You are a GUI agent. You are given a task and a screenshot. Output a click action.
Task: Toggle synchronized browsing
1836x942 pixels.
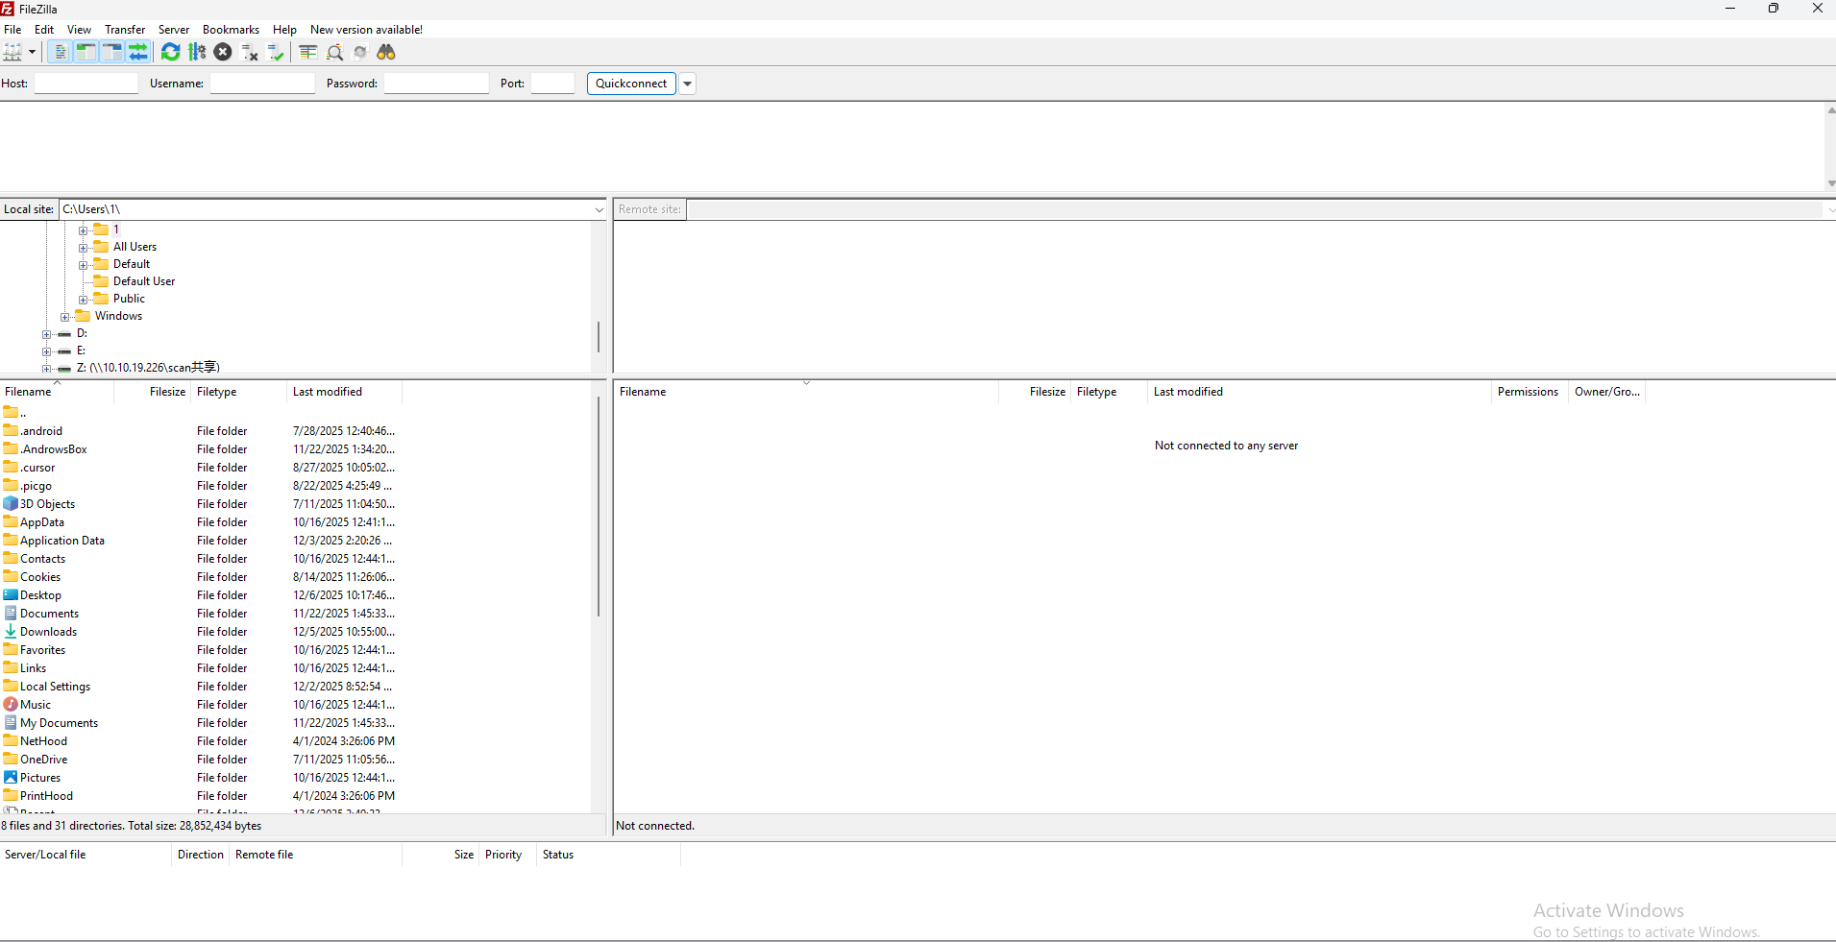point(360,52)
